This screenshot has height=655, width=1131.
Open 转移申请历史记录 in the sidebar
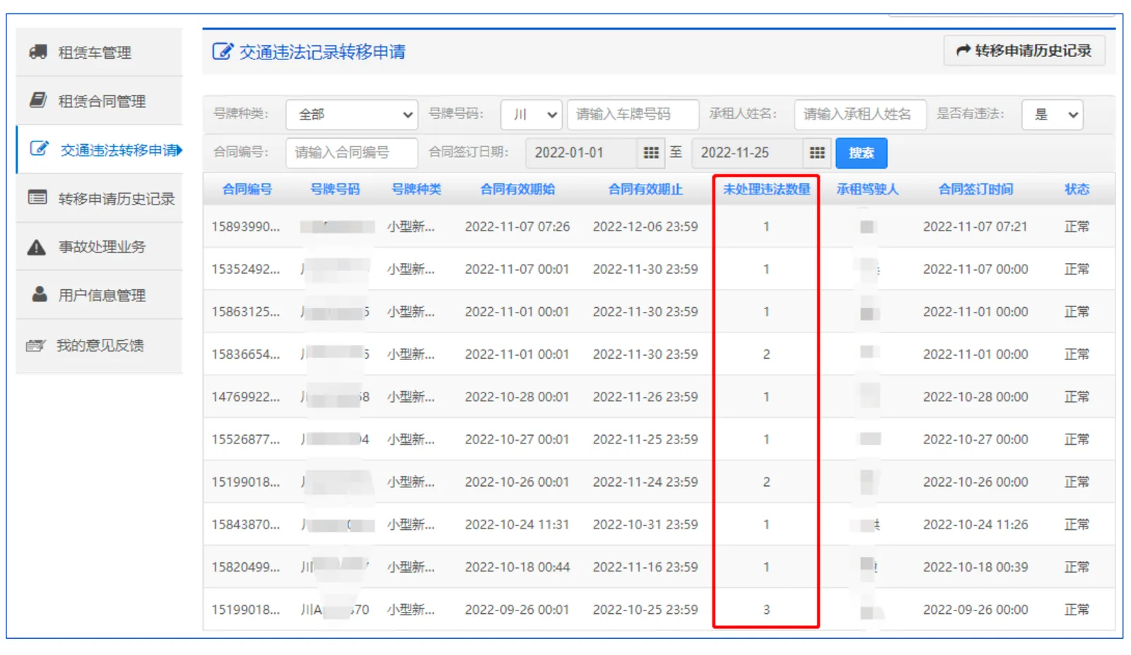(x=99, y=198)
